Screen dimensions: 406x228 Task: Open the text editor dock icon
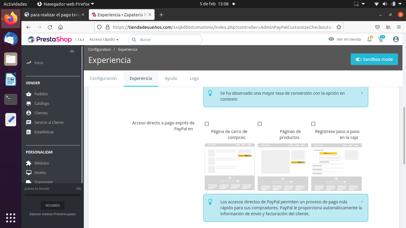coord(11,120)
